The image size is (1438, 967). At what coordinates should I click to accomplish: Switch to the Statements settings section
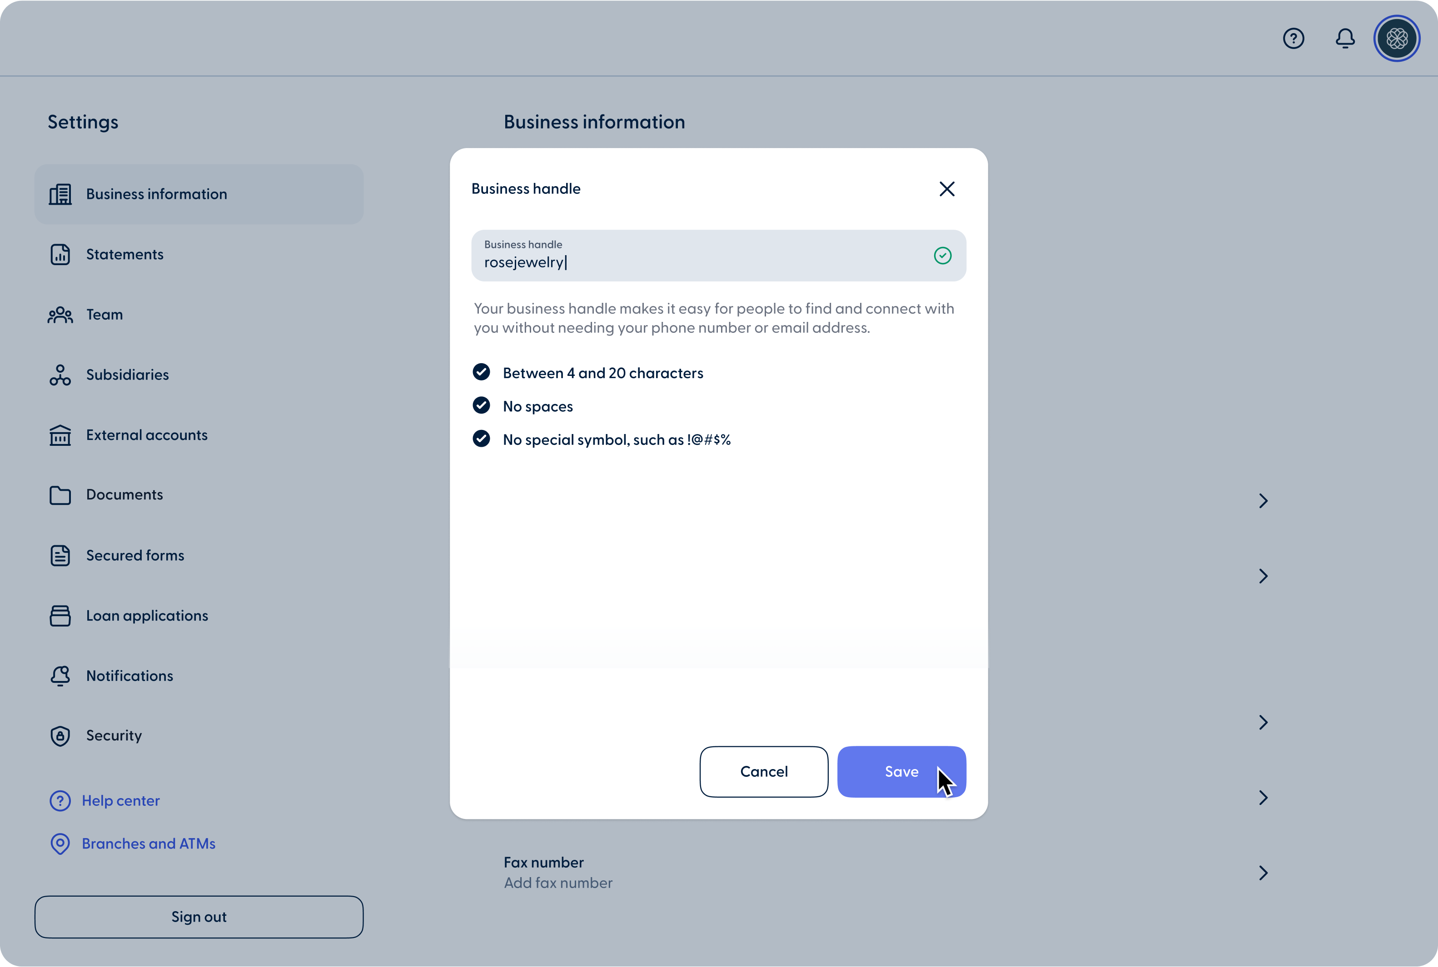pos(124,254)
